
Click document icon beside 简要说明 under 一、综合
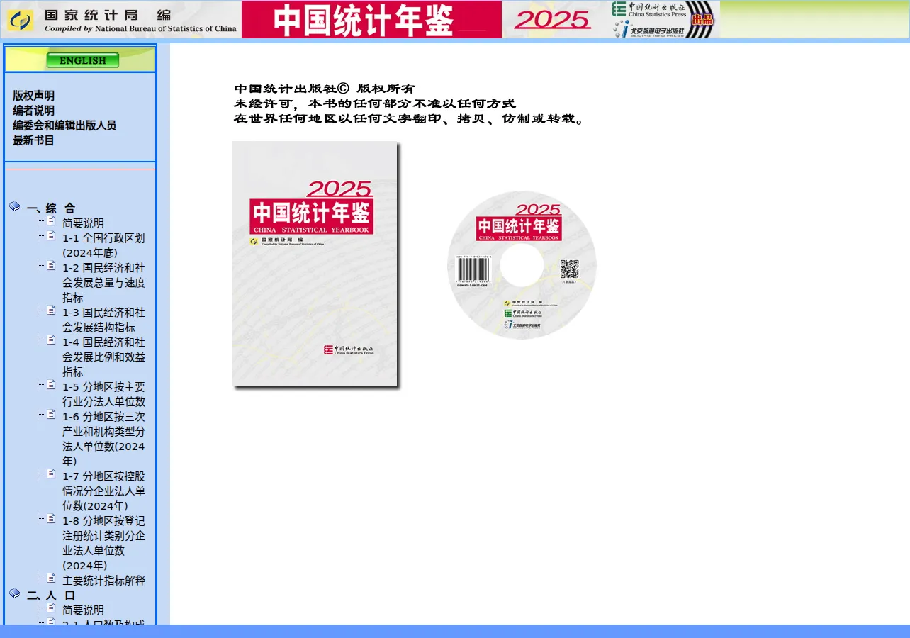51,221
